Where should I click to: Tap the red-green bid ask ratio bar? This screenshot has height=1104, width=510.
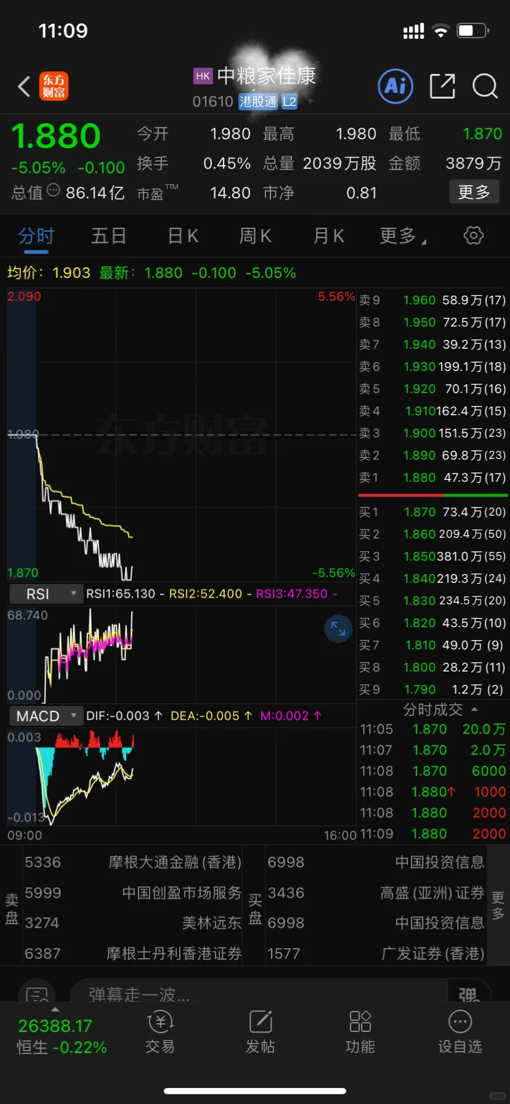433,495
